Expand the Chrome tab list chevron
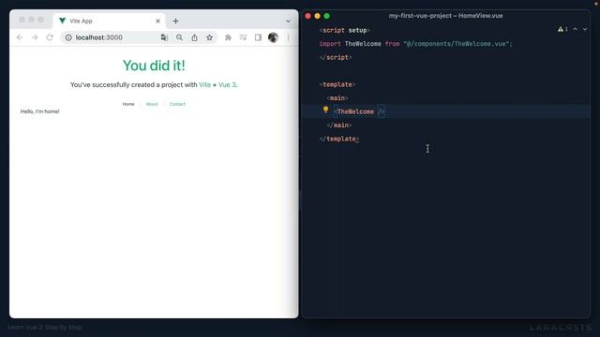 click(x=288, y=21)
